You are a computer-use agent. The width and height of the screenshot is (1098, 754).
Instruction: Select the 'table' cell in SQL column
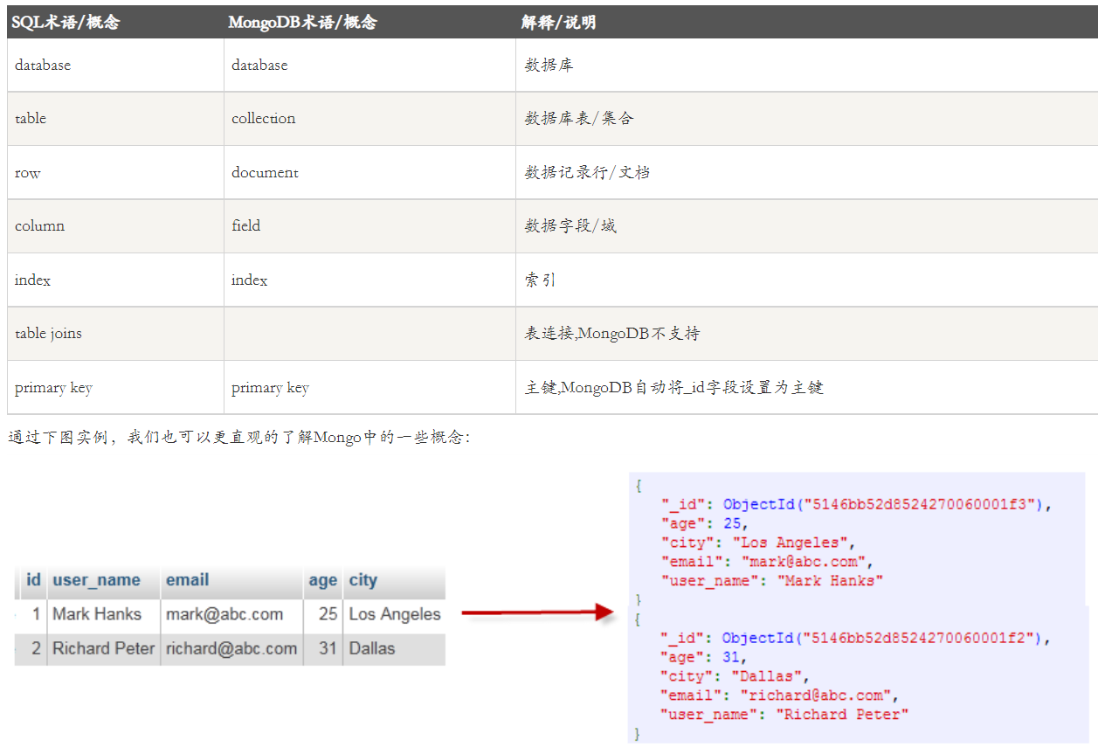coord(115,118)
